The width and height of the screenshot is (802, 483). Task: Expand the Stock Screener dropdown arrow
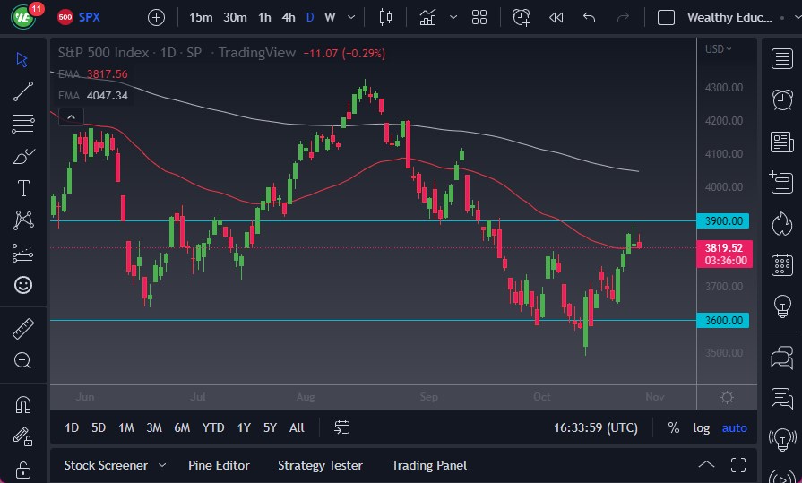162,465
